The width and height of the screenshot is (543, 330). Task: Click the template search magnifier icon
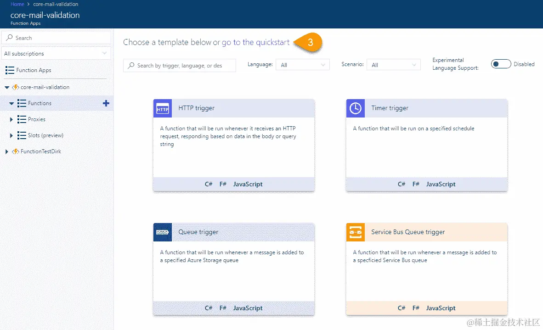[131, 65]
